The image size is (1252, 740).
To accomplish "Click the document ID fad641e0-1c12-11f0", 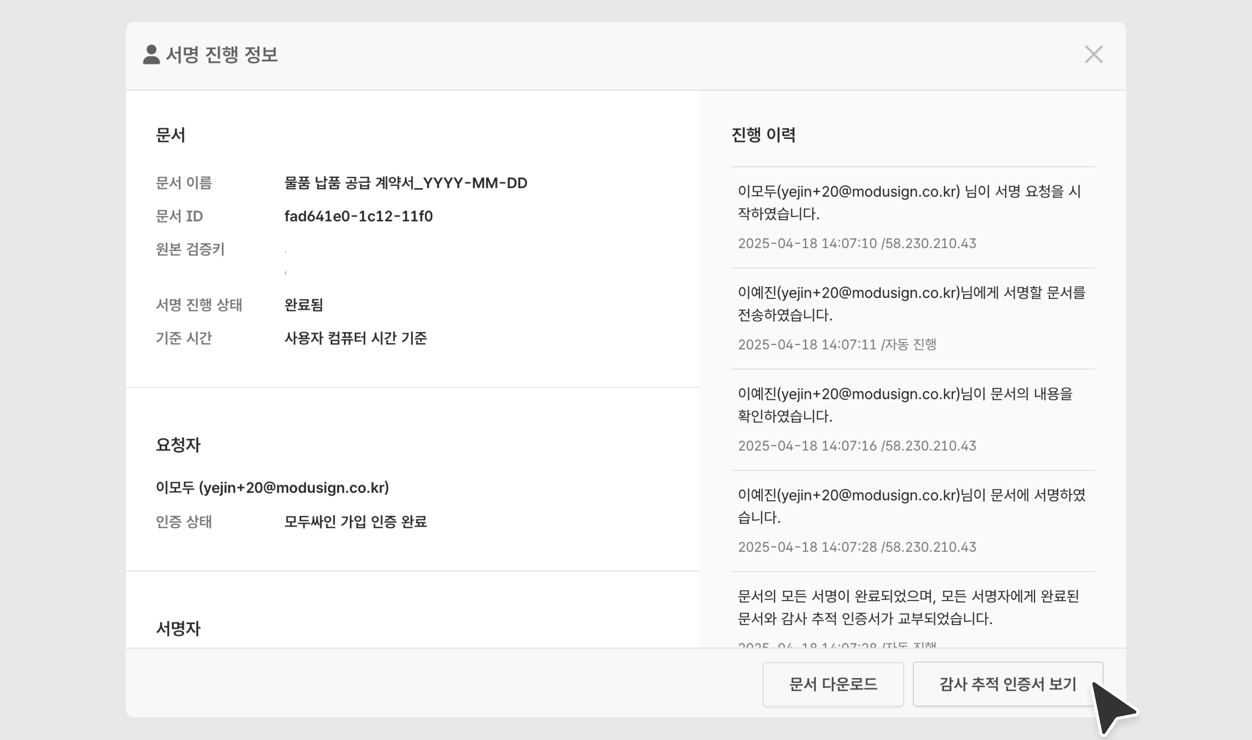I will click(358, 216).
